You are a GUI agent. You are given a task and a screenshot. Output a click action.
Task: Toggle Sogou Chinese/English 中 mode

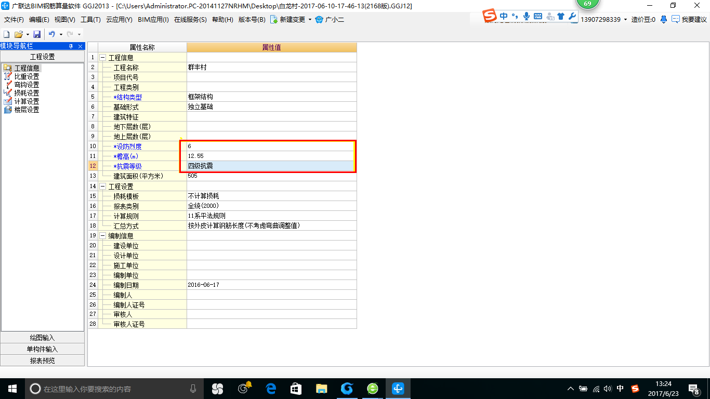click(x=504, y=16)
